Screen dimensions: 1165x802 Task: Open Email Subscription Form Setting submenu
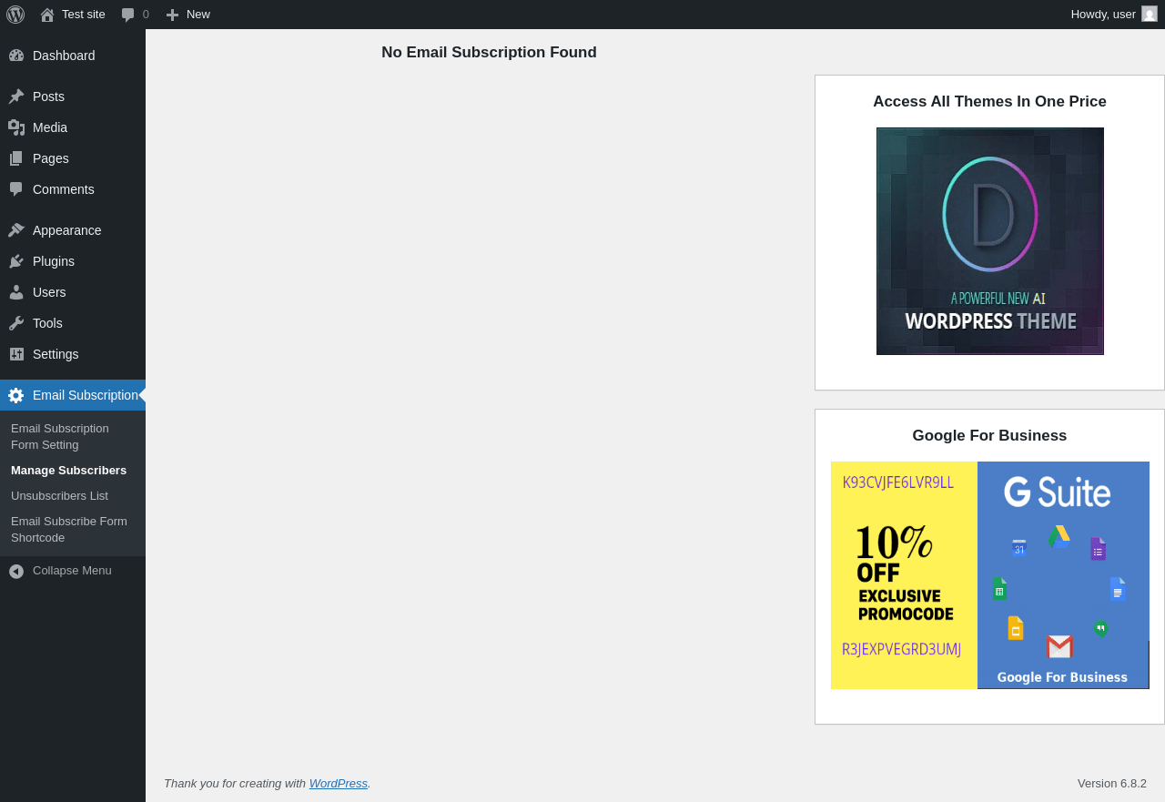coord(73,436)
